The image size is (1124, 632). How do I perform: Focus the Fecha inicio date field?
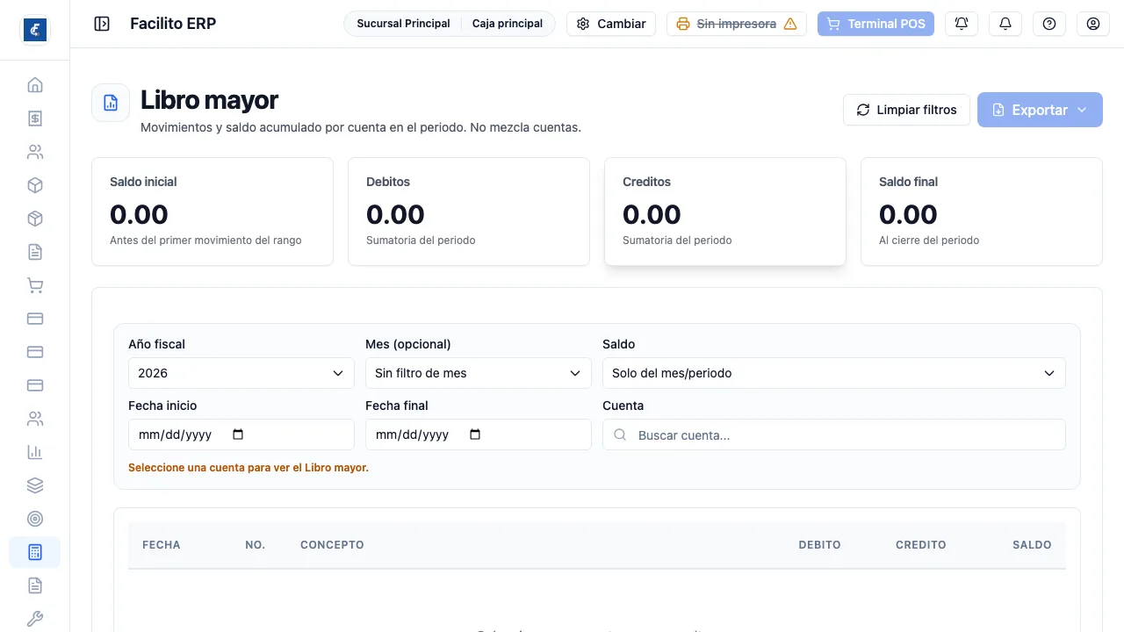(x=241, y=434)
